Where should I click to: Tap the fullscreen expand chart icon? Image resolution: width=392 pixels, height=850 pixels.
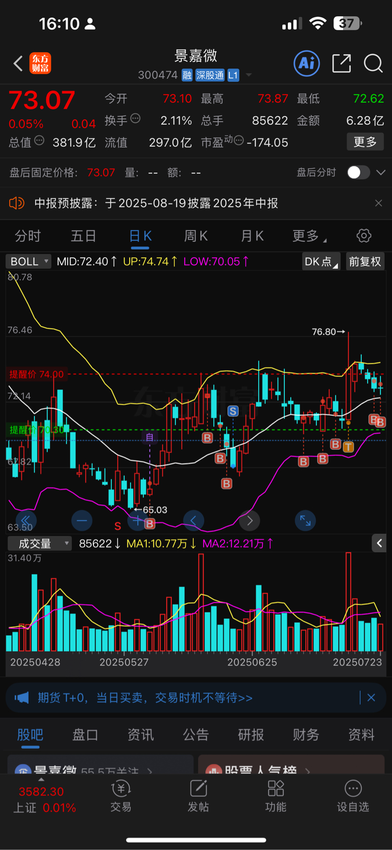click(x=305, y=521)
